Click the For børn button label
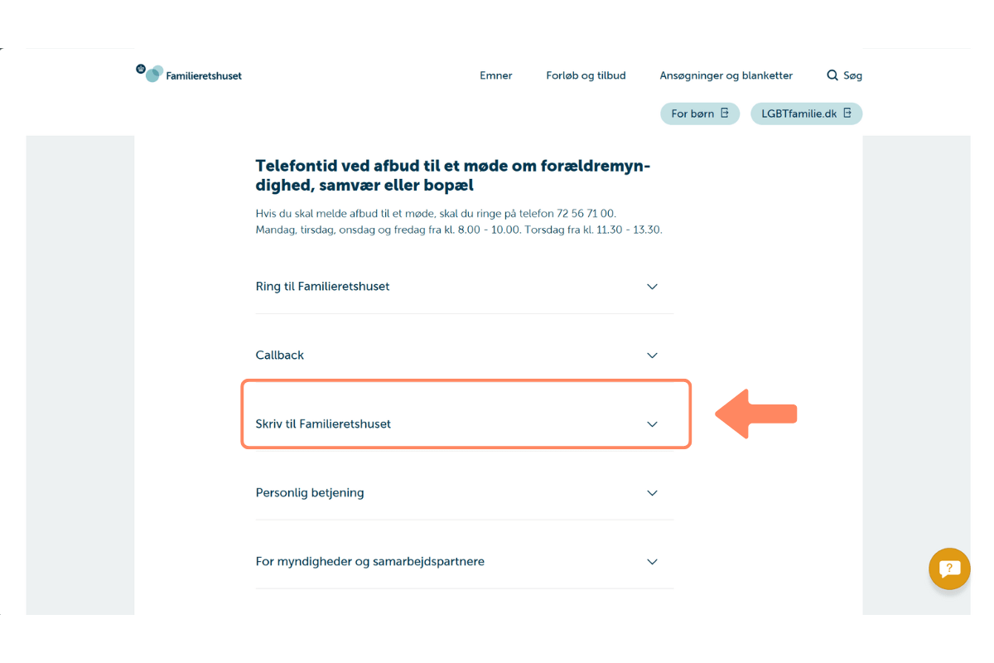Viewport: 994px width, 663px height. click(692, 114)
